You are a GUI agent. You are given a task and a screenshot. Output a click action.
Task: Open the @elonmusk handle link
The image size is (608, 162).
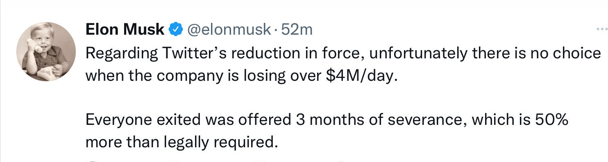point(229,30)
